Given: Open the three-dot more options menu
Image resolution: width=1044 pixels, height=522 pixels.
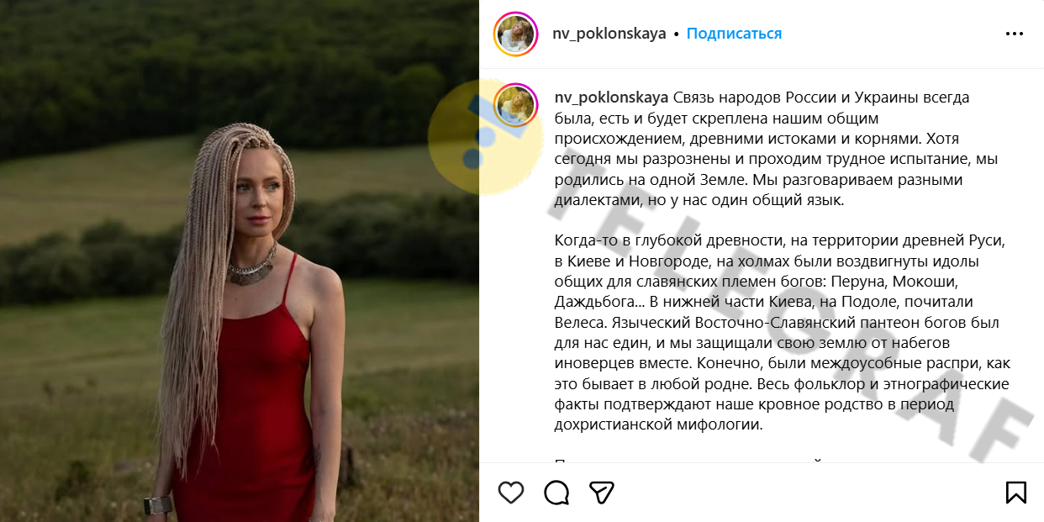Looking at the screenshot, I should coord(1015,34).
